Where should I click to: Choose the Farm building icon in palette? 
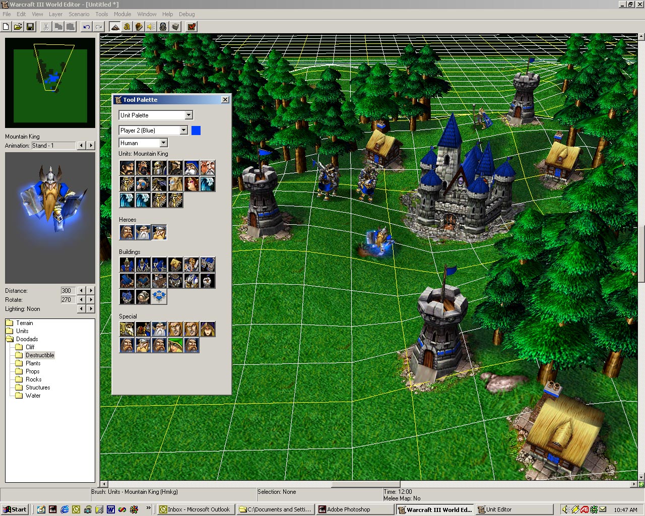click(x=175, y=265)
